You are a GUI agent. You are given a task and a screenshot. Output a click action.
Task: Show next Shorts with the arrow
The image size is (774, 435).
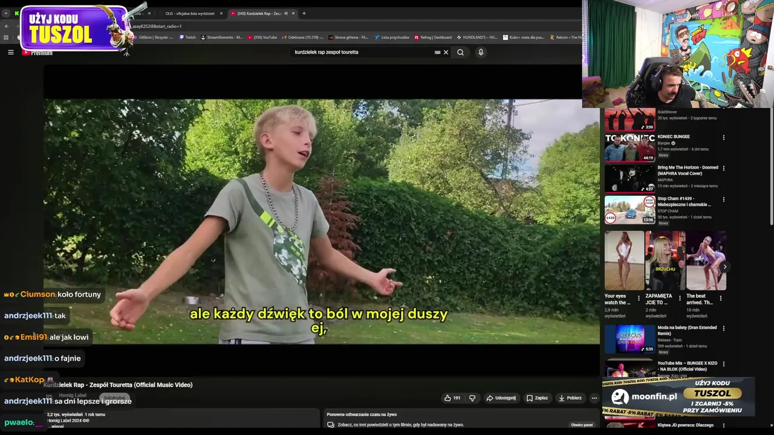coord(724,266)
